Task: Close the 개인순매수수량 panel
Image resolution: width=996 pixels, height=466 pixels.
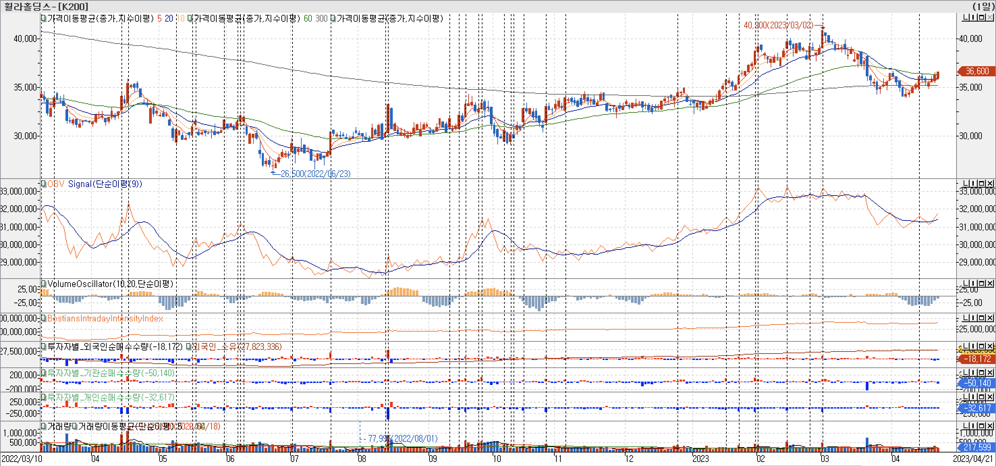Action: [990, 397]
